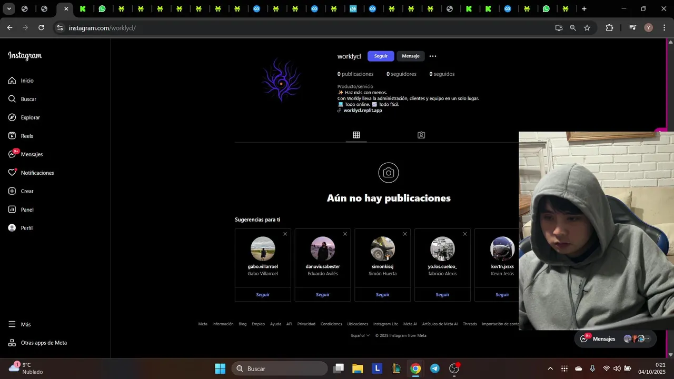Click the Instagram logo in sidebar
The height and width of the screenshot is (379, 674).
point(25,56)
